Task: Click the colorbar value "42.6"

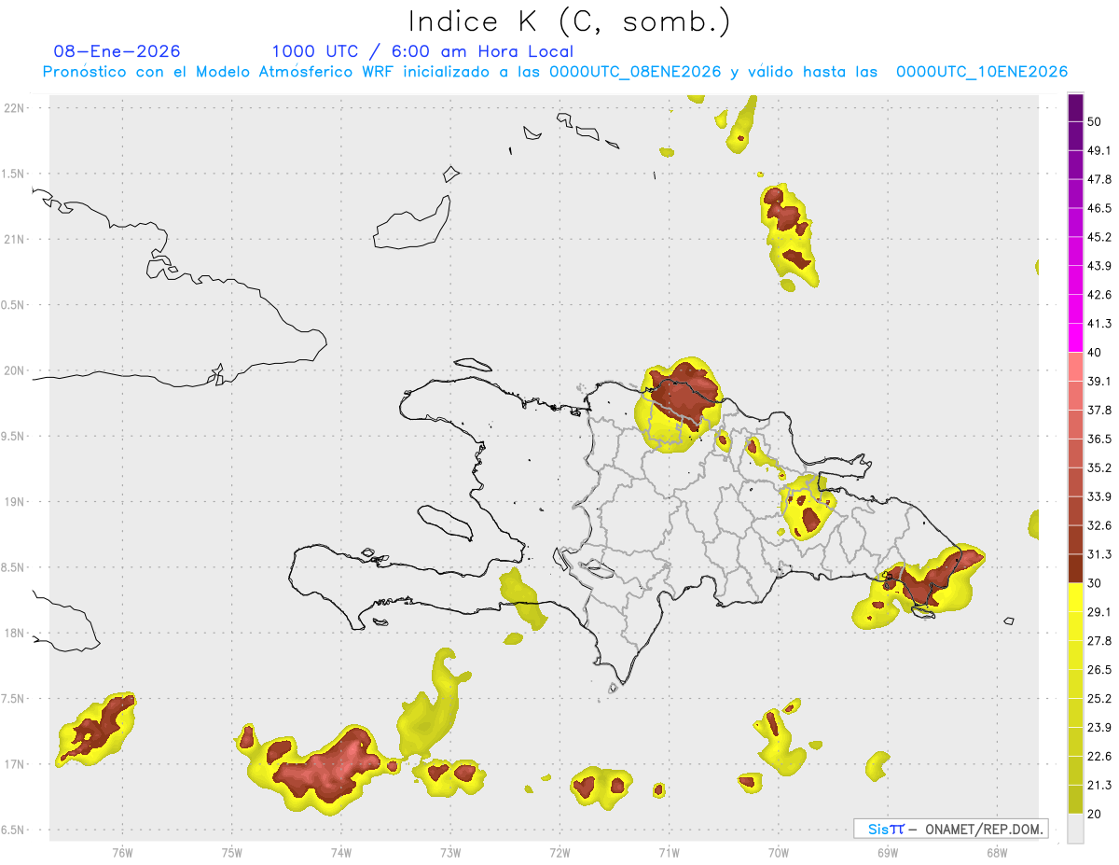Action: pyautogui.click(x=1099, y=296)
